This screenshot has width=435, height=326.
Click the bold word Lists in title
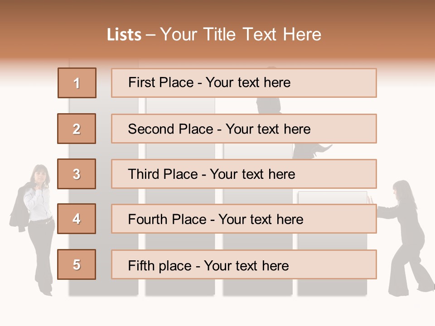point(124,35)
